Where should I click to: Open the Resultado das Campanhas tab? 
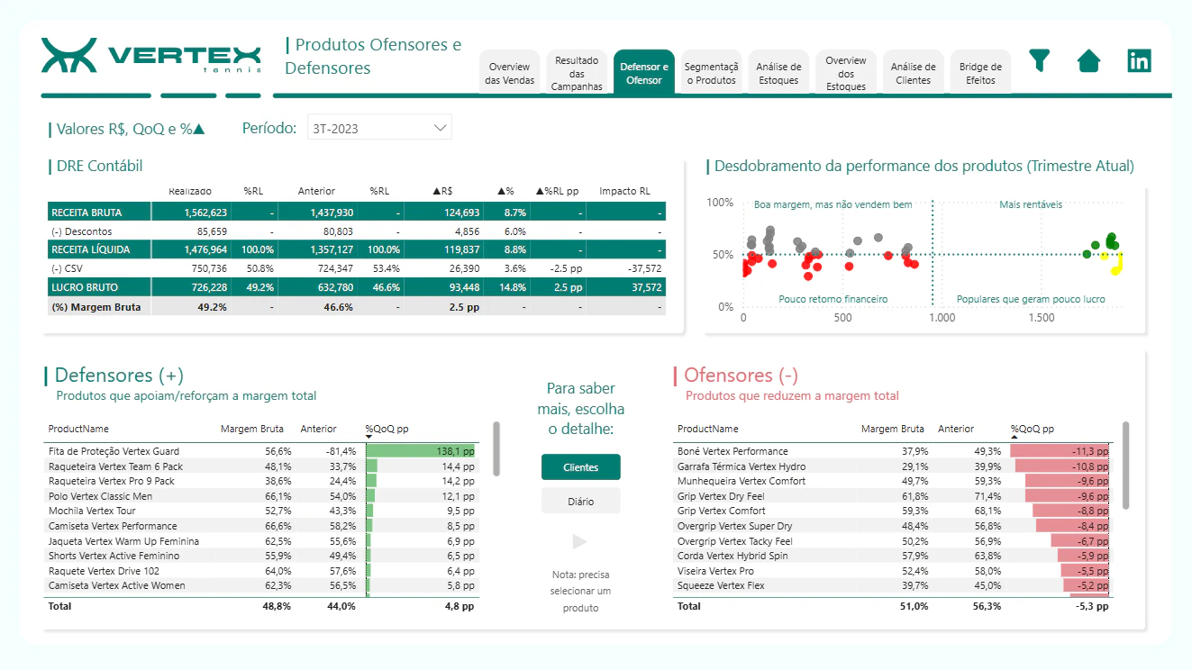(577, 73)
